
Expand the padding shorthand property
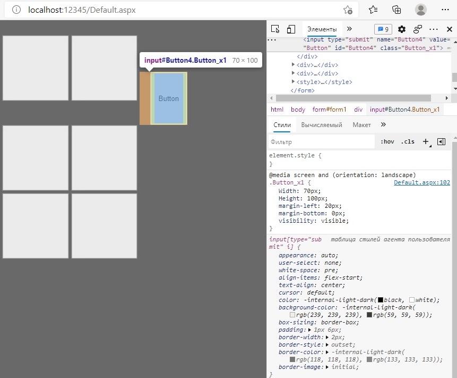310,330
